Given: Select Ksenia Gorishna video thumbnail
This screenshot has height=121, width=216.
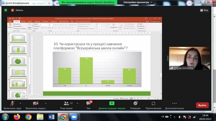Looking at the screenshot, I should tap(189, 59).
